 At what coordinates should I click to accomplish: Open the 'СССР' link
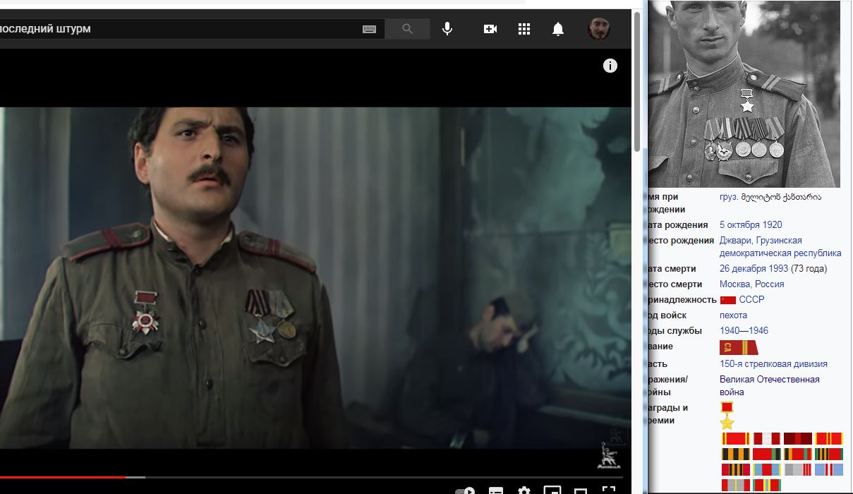tap(751, 300)
